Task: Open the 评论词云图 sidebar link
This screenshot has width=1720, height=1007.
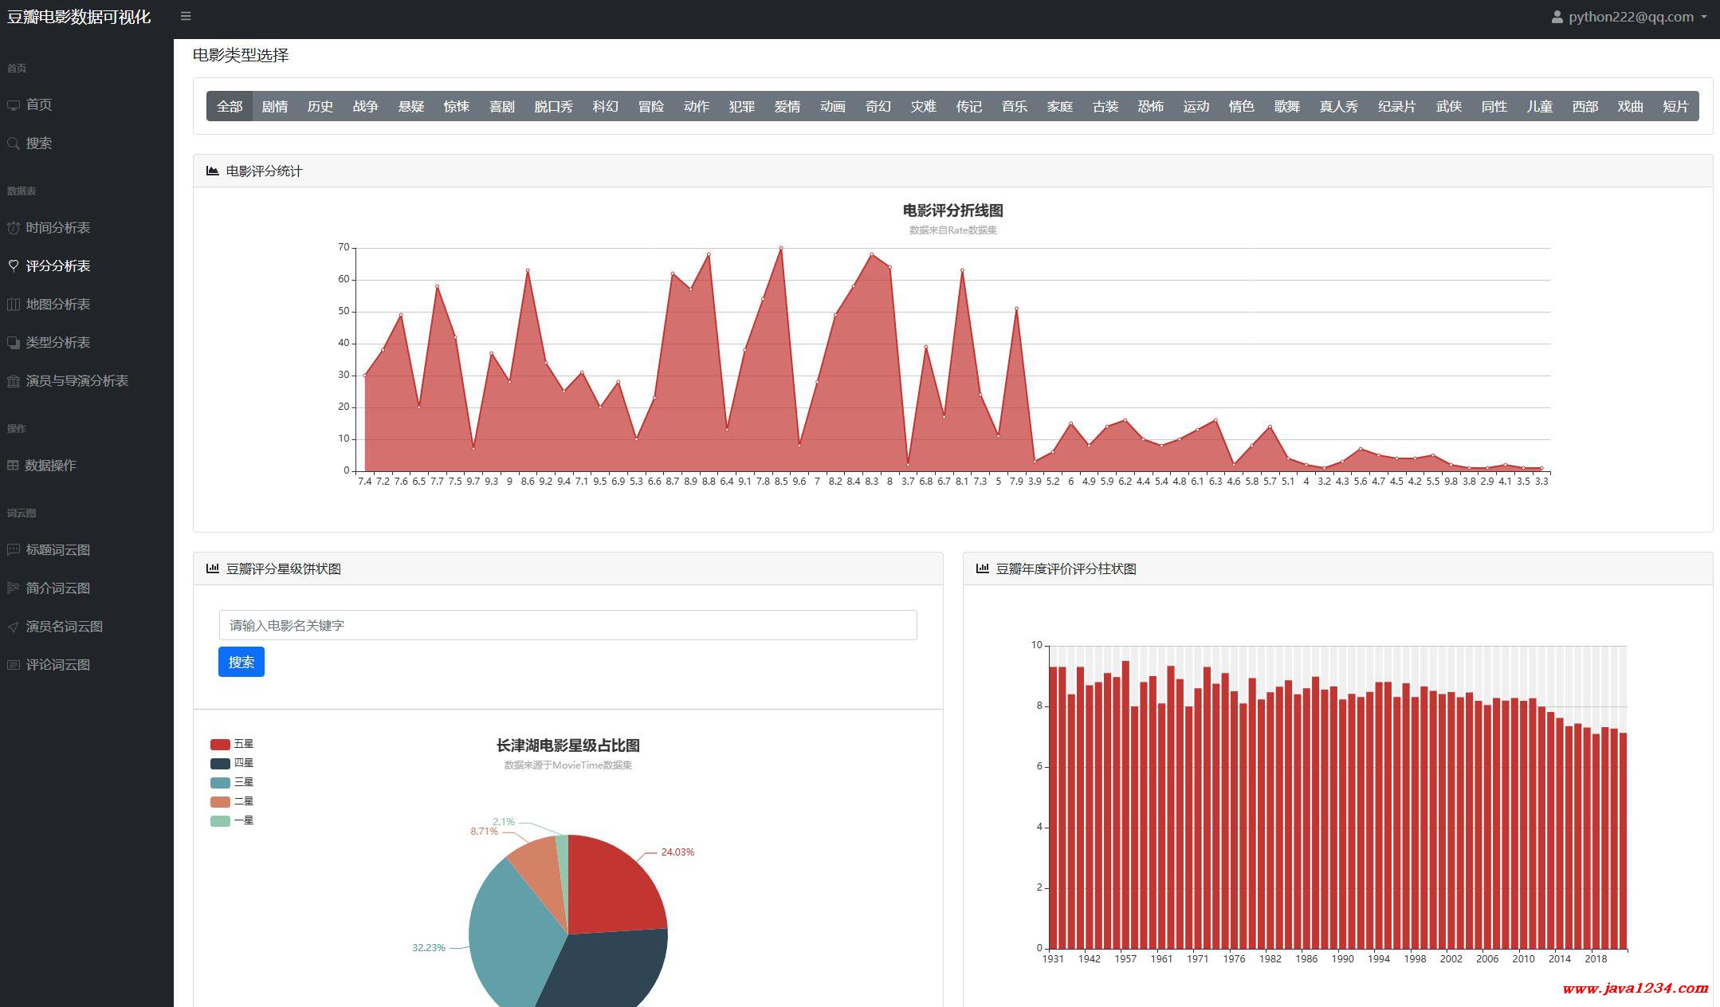Action: tap(57, 665)
